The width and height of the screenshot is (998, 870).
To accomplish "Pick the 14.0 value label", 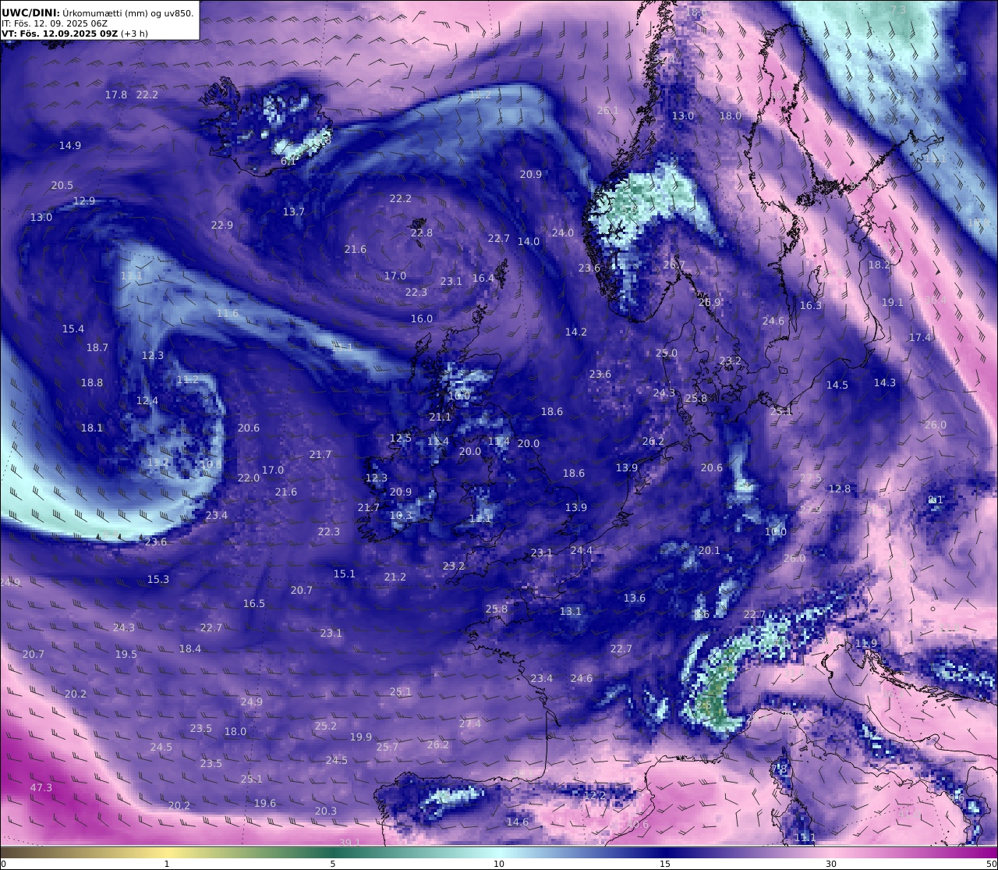I will 529,242.
